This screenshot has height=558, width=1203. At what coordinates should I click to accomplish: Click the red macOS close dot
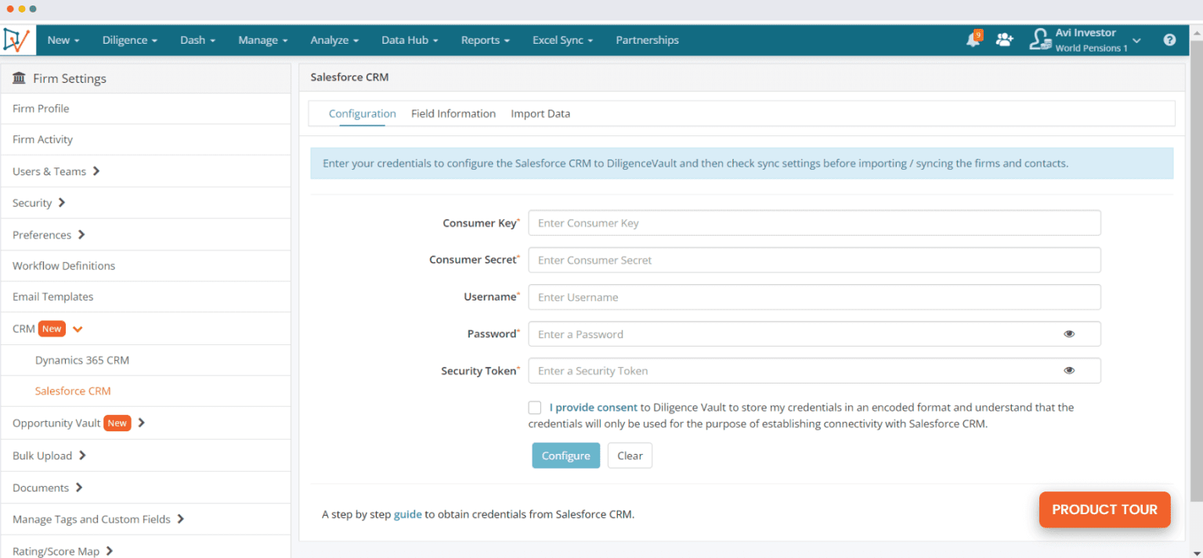[10, 9]
